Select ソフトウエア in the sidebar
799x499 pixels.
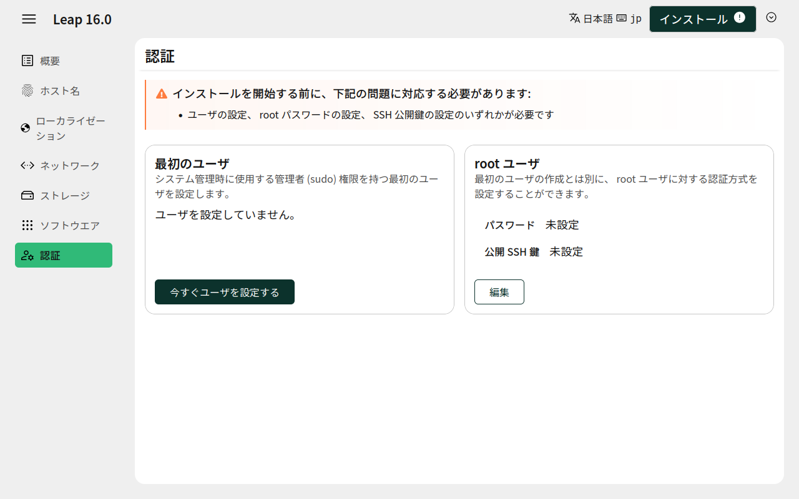click(x=64, y=225)
